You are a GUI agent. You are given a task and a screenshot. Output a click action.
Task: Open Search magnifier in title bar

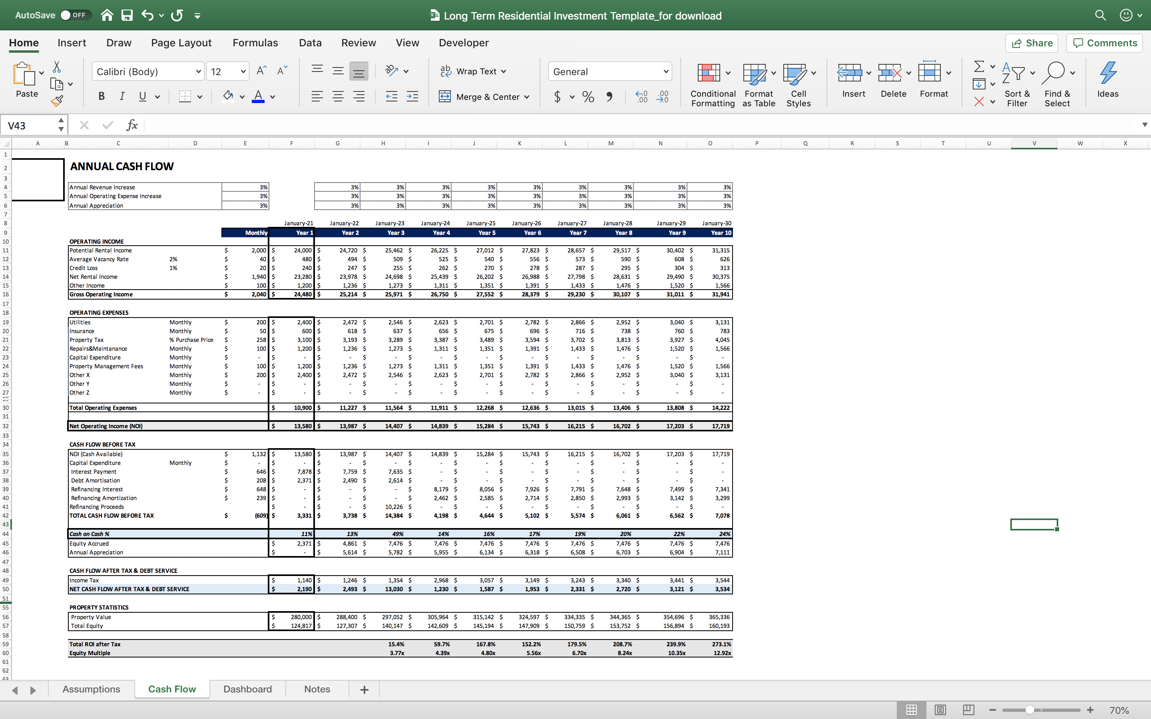(1100, 15)
